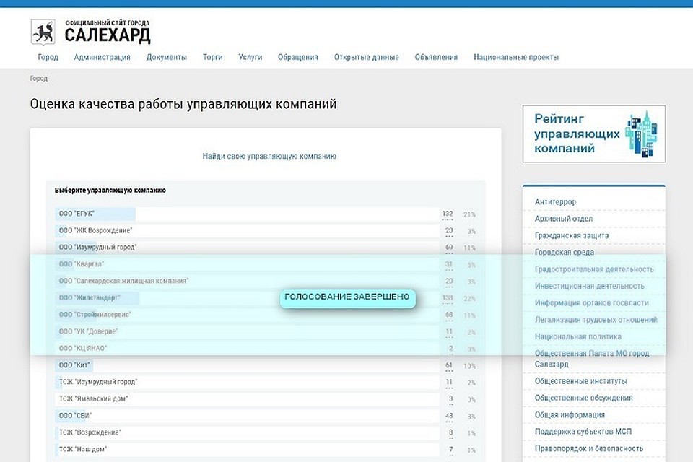693x462 pixels.
Task: Open the Документы menu
Action: (x=167, y=57)
